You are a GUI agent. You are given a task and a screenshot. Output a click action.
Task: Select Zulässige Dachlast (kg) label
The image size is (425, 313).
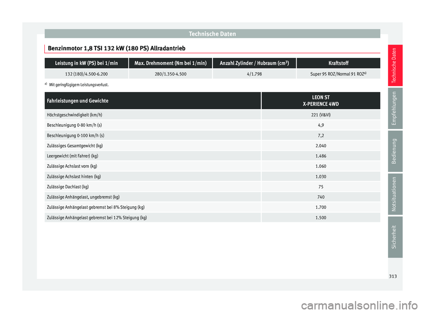pyautogui.click(x=68, y=187)
